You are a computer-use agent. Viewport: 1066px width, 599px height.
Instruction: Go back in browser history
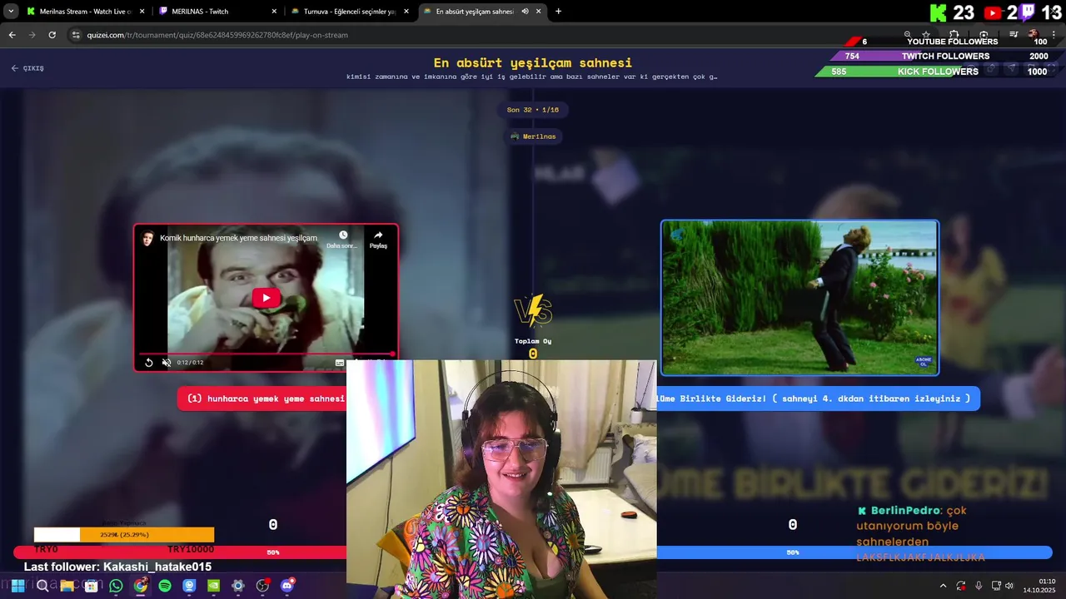[12, 35]
